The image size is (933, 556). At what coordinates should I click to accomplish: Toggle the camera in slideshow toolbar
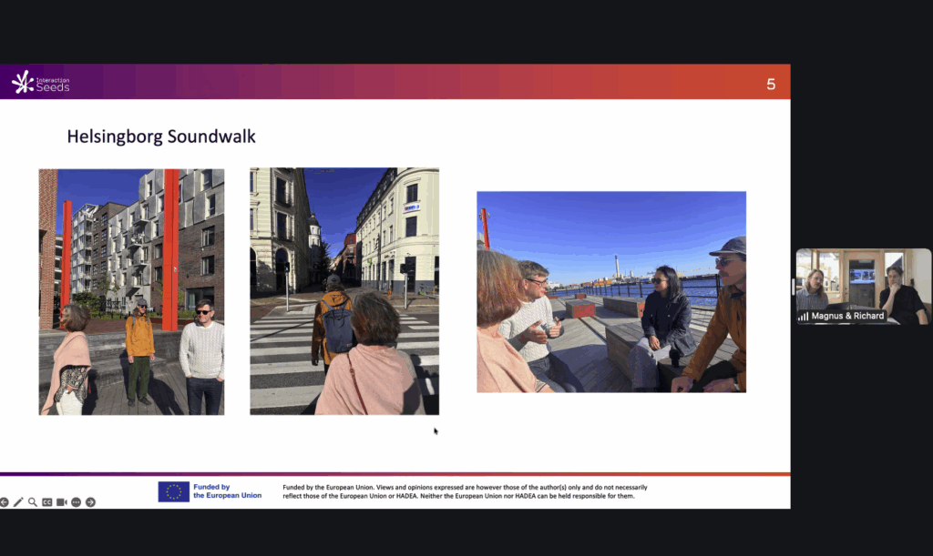click(62, 502)
